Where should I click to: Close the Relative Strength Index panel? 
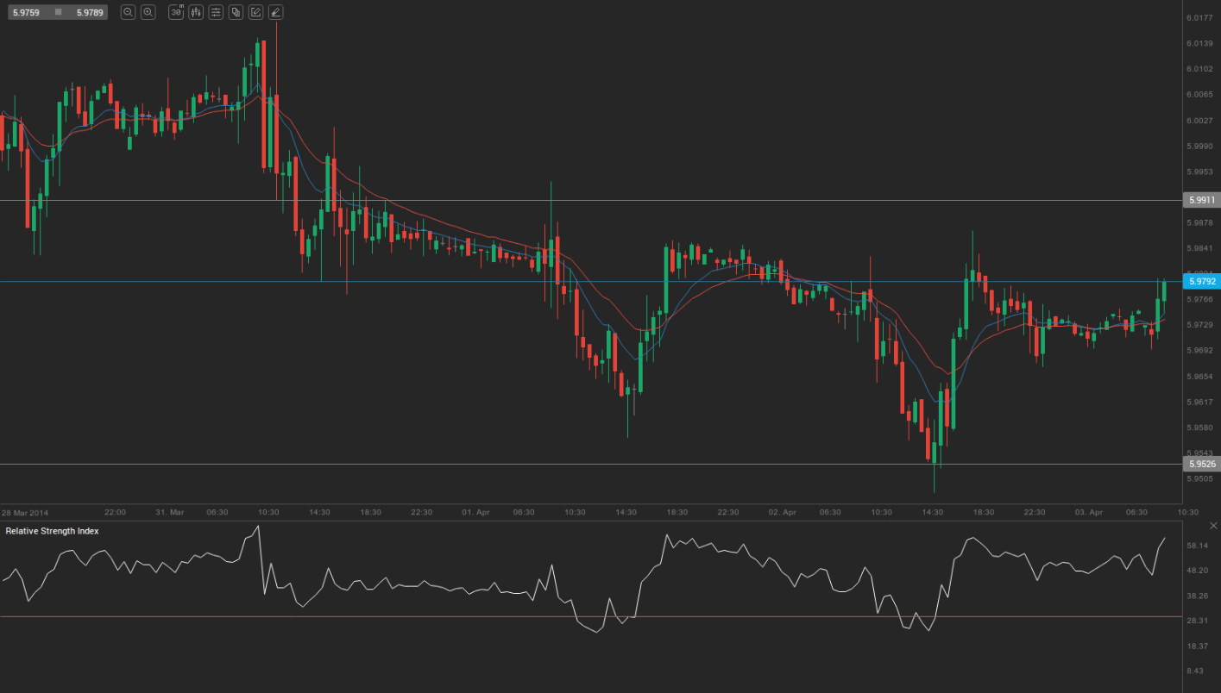click(x=1214, y=525)
